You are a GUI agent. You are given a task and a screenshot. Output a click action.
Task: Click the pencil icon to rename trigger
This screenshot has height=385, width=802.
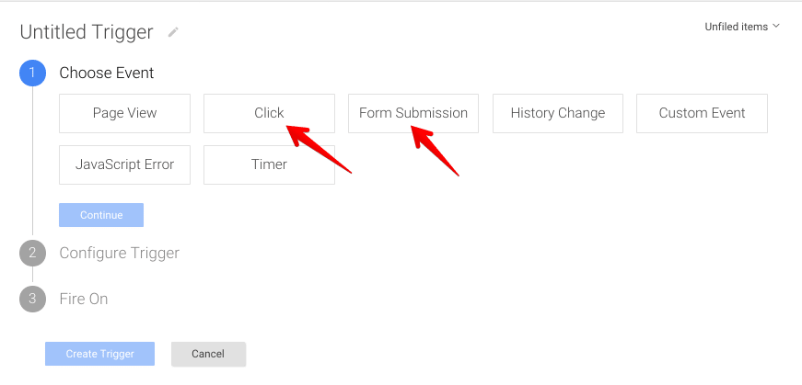173,32
